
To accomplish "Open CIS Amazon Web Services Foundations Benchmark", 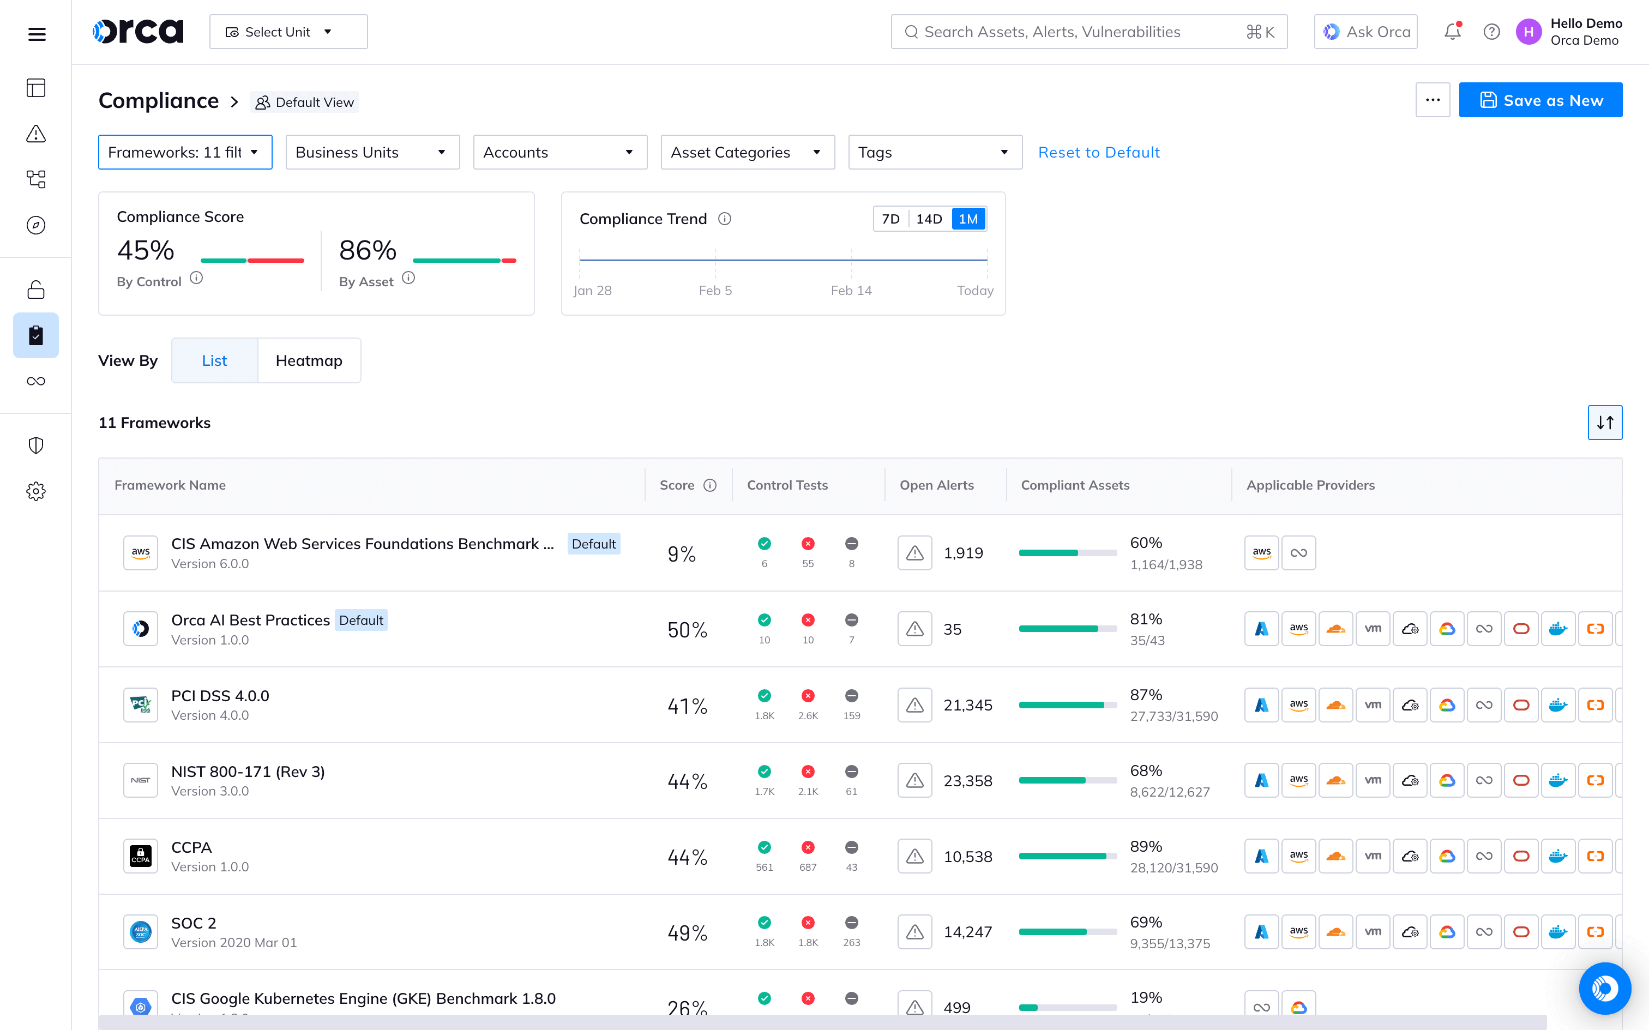I will 363,544.
